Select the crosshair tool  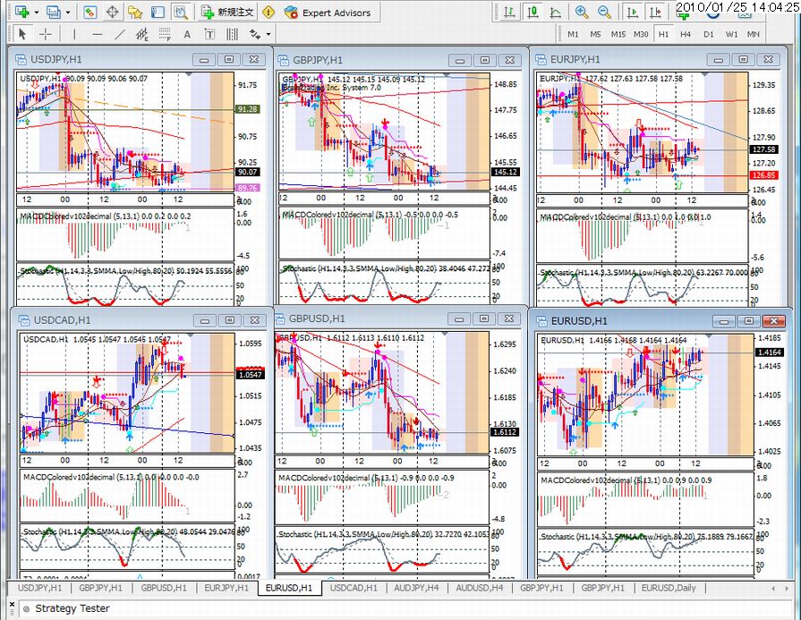(x=46, y=34)
